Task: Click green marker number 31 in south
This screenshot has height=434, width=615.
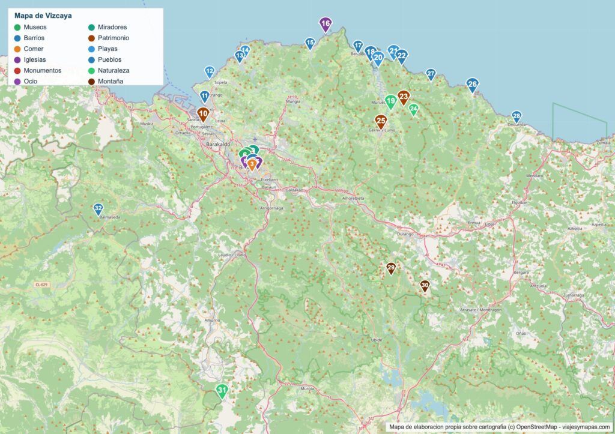Action: 222,391
